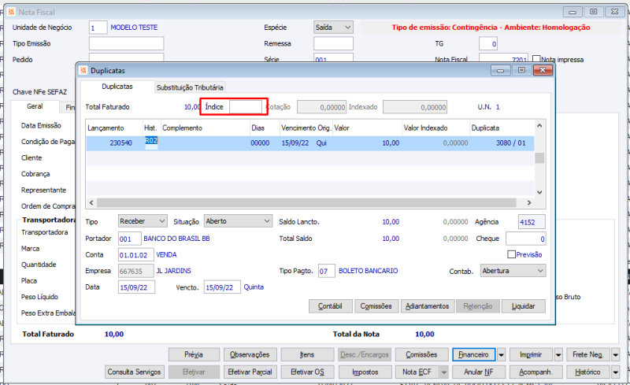Click the Nota ECF button
Viewport: 630px width, 385px height.
click(x=417, y=372)
